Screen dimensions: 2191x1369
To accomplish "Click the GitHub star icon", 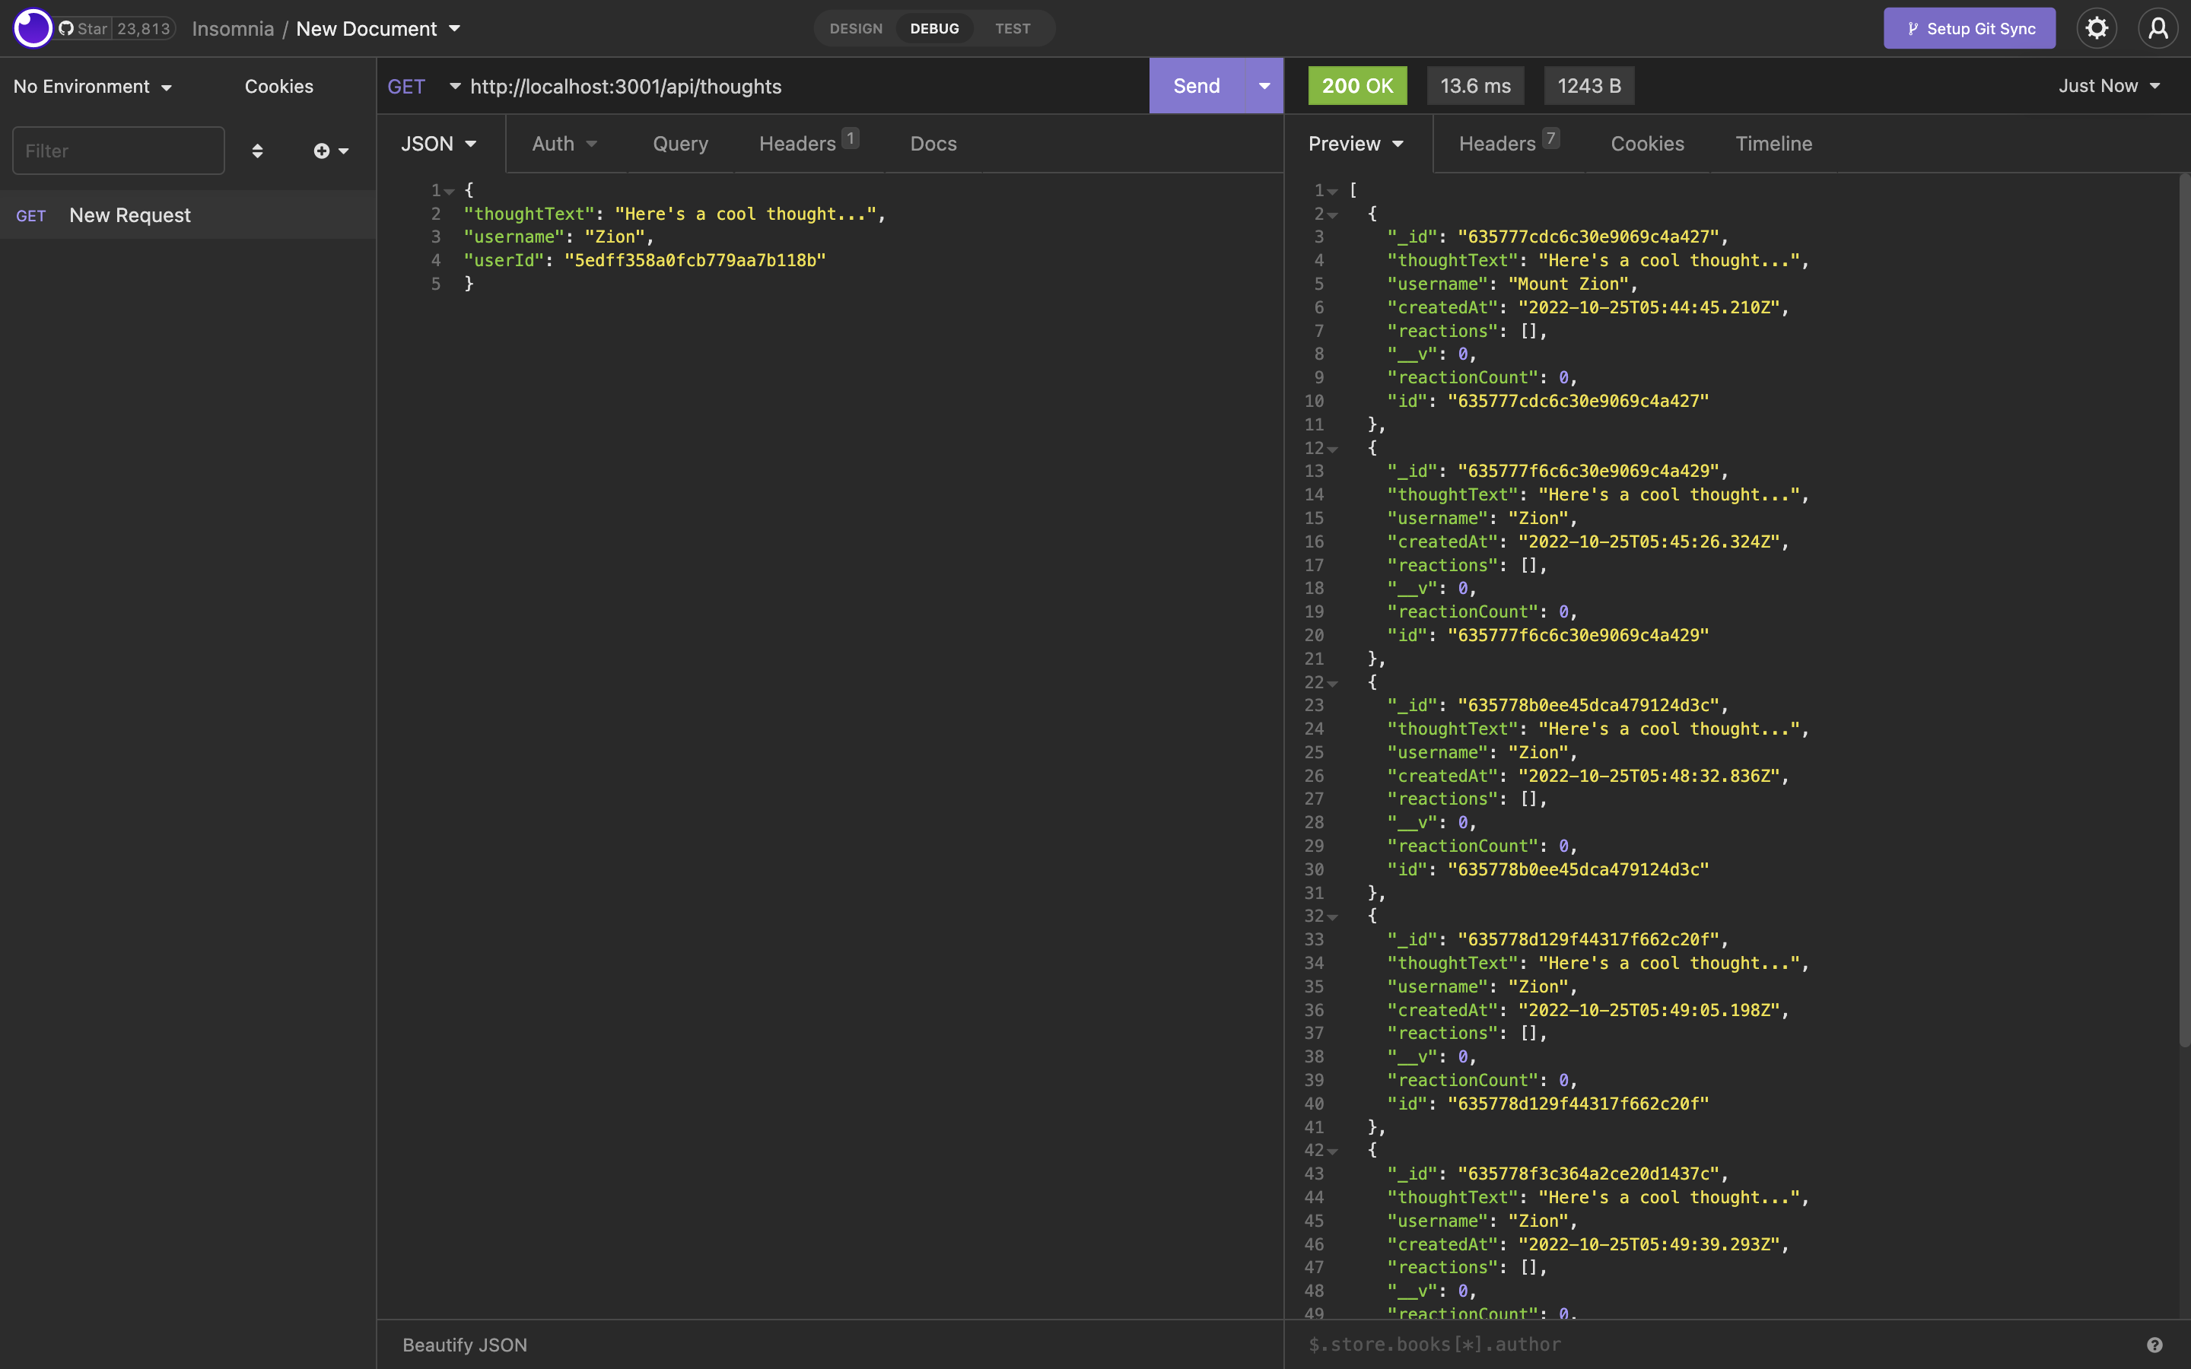I will click(x=67, y=28).
